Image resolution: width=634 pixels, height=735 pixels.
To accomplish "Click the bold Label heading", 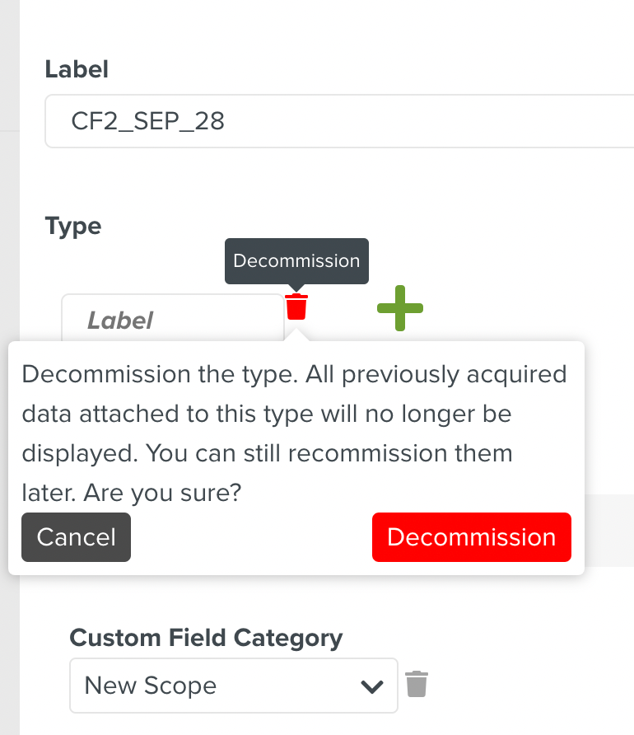I will point(77,69).
